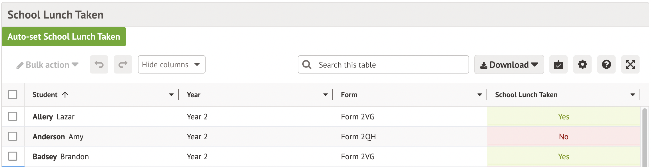Open the Year column filter arrow
651x167 pixels.
[325, 95]
